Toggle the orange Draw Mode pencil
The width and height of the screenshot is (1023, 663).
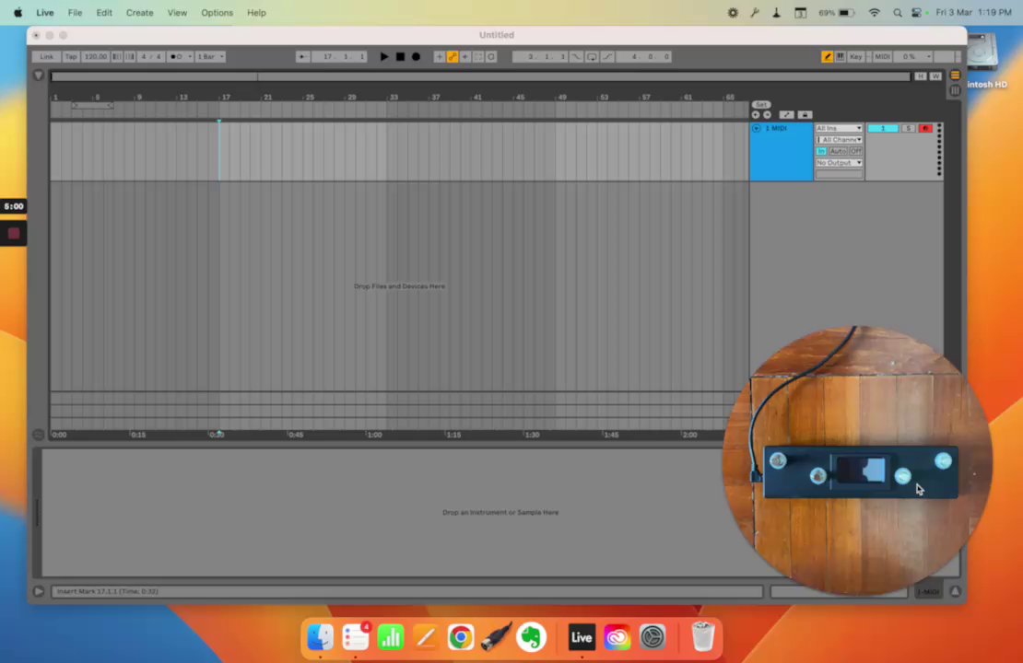(x=828, y=57)
